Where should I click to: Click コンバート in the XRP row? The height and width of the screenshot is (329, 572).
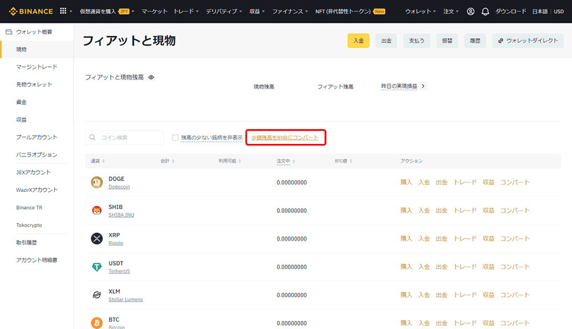pos(515,239)
